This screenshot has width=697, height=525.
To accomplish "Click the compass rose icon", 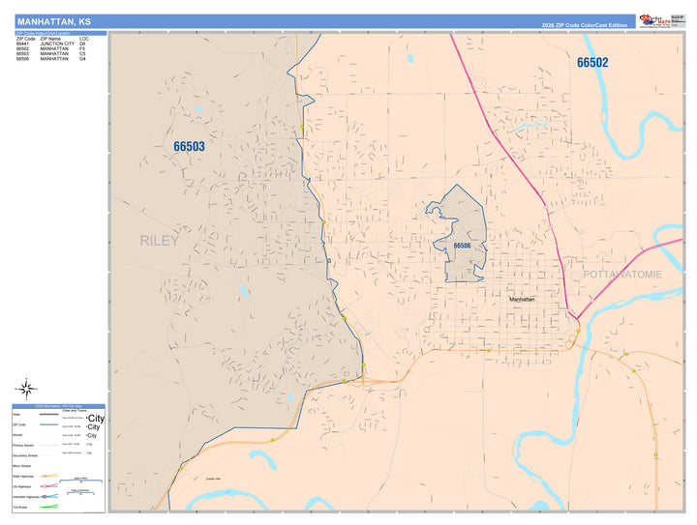I will (x=26, y=390).
